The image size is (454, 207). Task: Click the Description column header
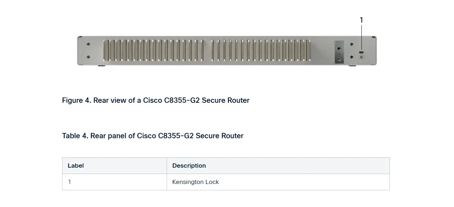(x=189, y=166)
